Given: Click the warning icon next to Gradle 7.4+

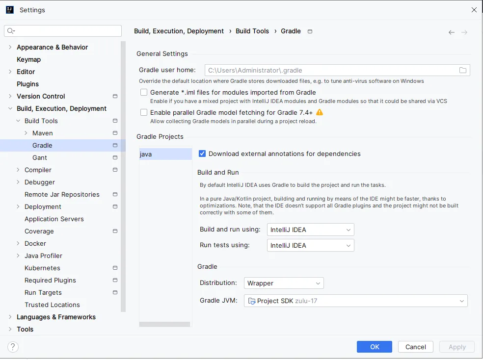Looking at the screenshot, I should (x=320, y=112).
